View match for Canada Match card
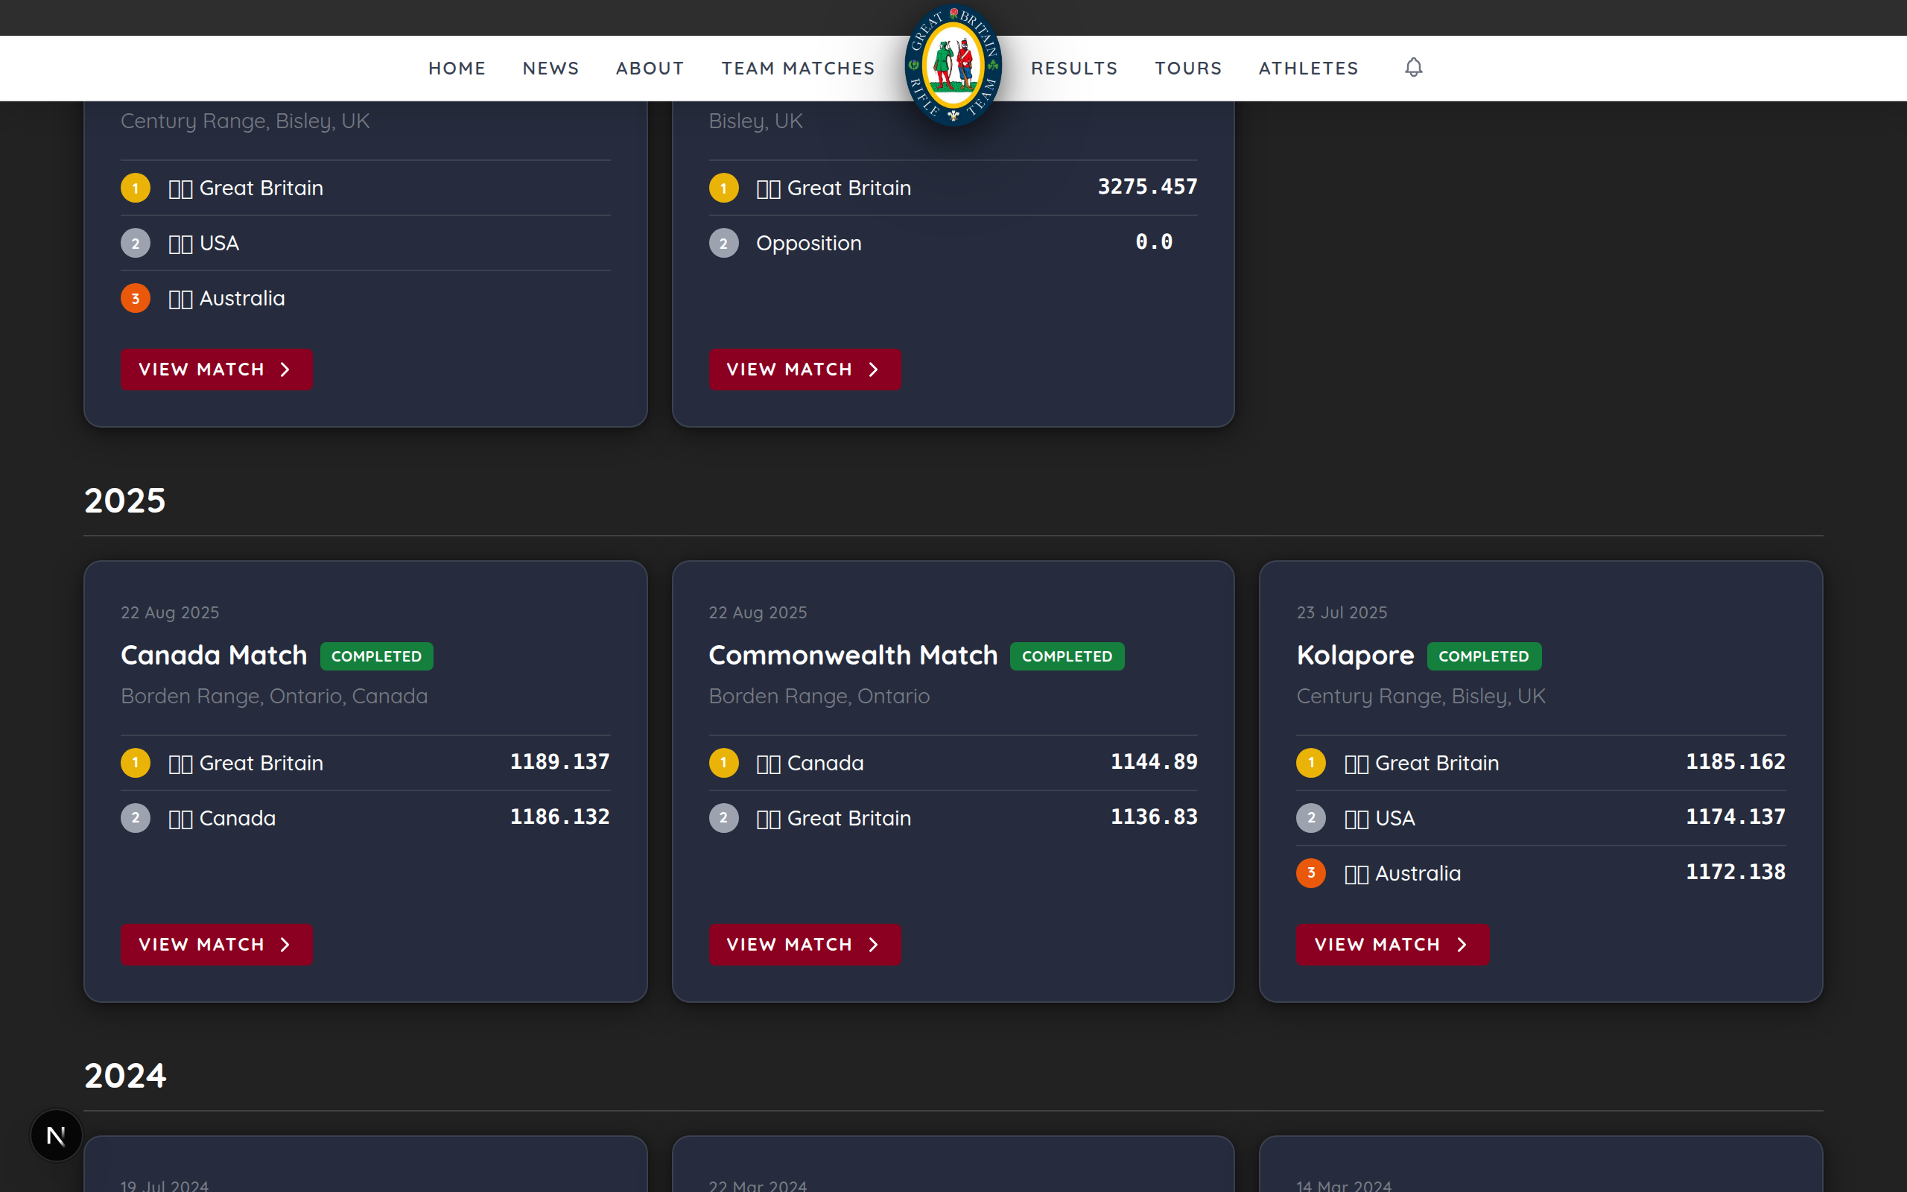1907x1192 pixels. click(217, 945)
